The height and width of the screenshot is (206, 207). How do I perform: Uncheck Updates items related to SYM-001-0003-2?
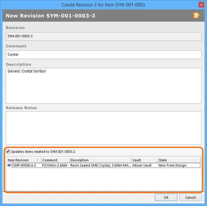(x=8, y=151)
